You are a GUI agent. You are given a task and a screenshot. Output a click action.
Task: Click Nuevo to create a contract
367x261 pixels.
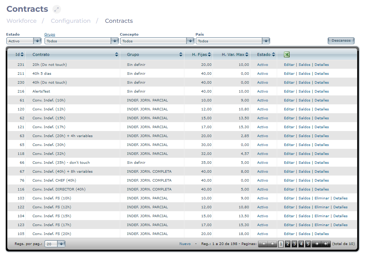pos(185,244)
